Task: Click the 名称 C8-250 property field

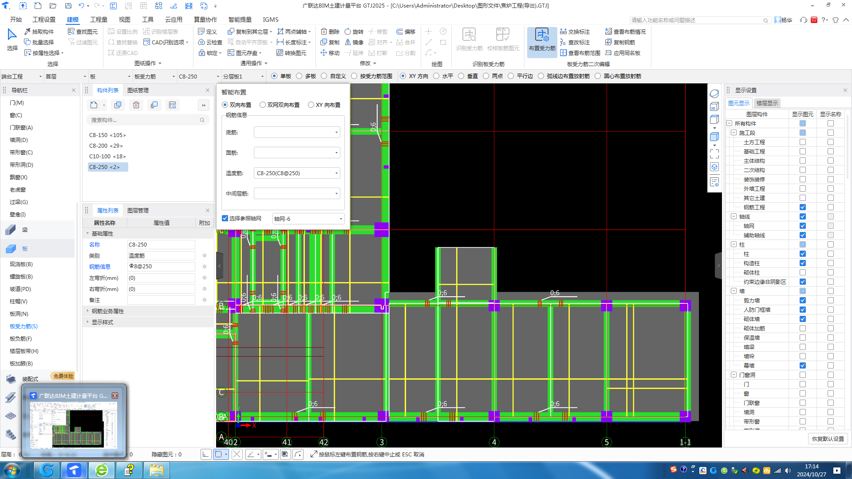Action: 161,244
